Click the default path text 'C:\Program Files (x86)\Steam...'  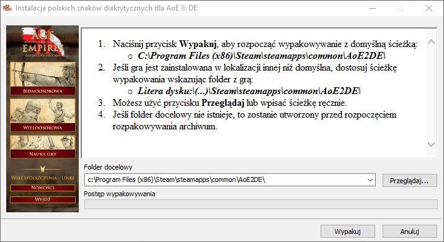261,56
